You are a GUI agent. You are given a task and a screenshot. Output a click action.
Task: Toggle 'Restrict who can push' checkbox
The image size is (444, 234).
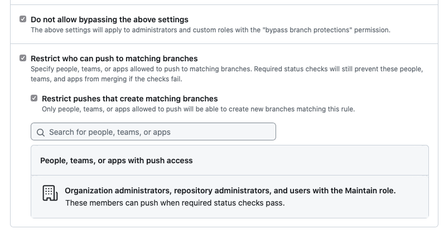[x=23, y=58]
